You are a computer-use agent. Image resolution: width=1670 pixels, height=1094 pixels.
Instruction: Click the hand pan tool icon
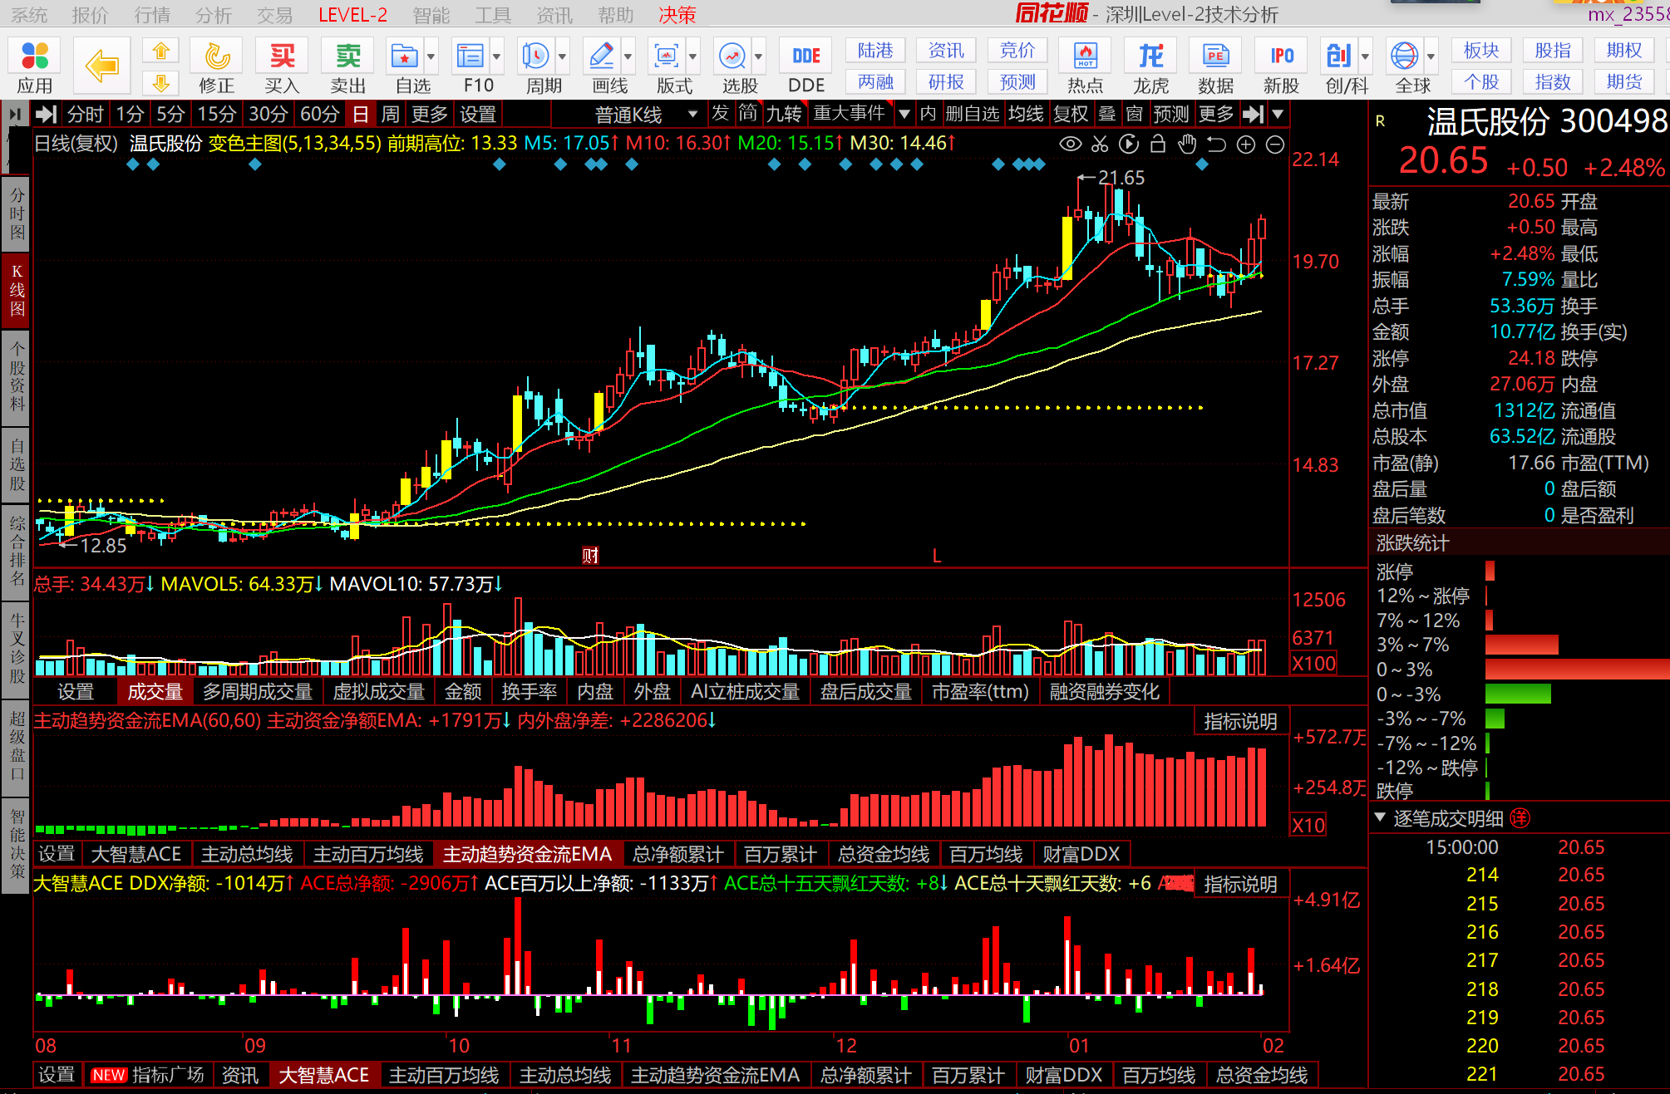(1187, 145)
